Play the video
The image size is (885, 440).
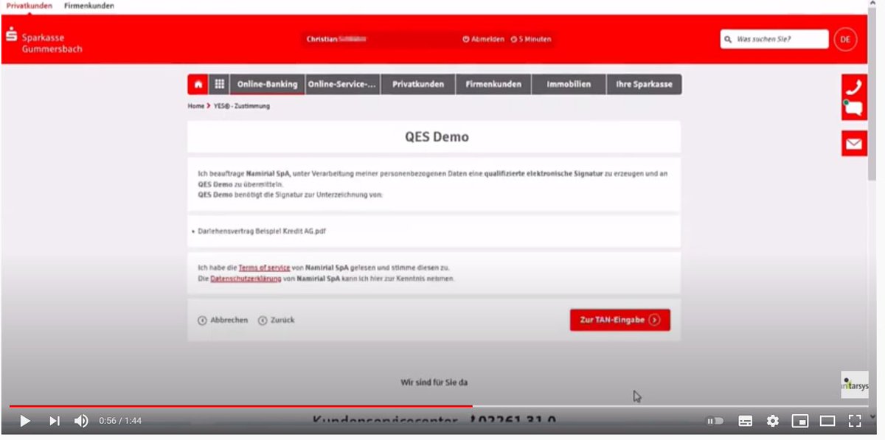24,421
